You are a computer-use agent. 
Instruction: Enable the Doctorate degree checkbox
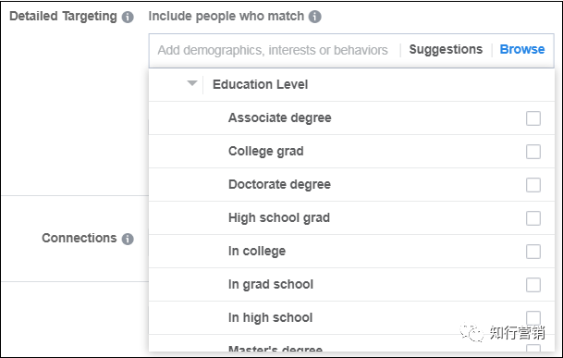pyautogui.click(x=533, y=185)
